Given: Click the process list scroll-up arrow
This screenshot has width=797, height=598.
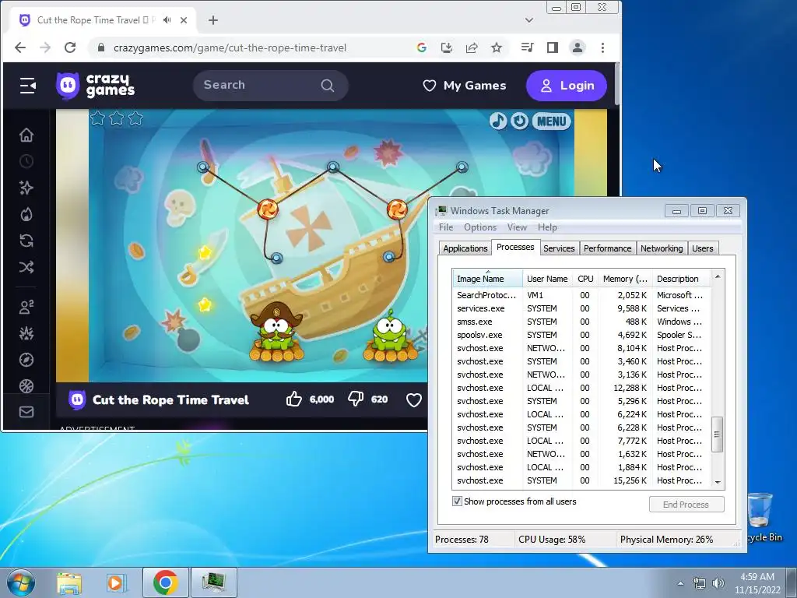Looking at the screenshot, I should click(x=718, y=276).
